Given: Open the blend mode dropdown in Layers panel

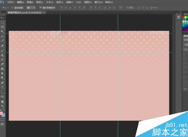Looking at the screenshot, I should (186, 45).
